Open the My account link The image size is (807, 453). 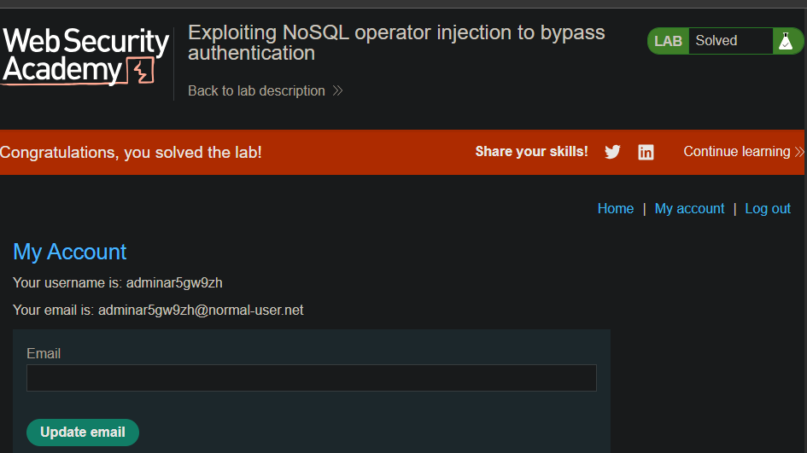pos(689,209)
